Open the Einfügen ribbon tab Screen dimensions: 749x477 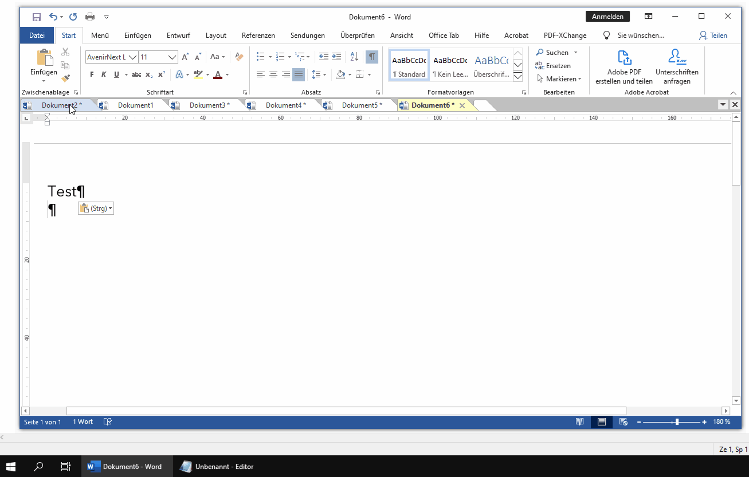(x=138, y=36)
